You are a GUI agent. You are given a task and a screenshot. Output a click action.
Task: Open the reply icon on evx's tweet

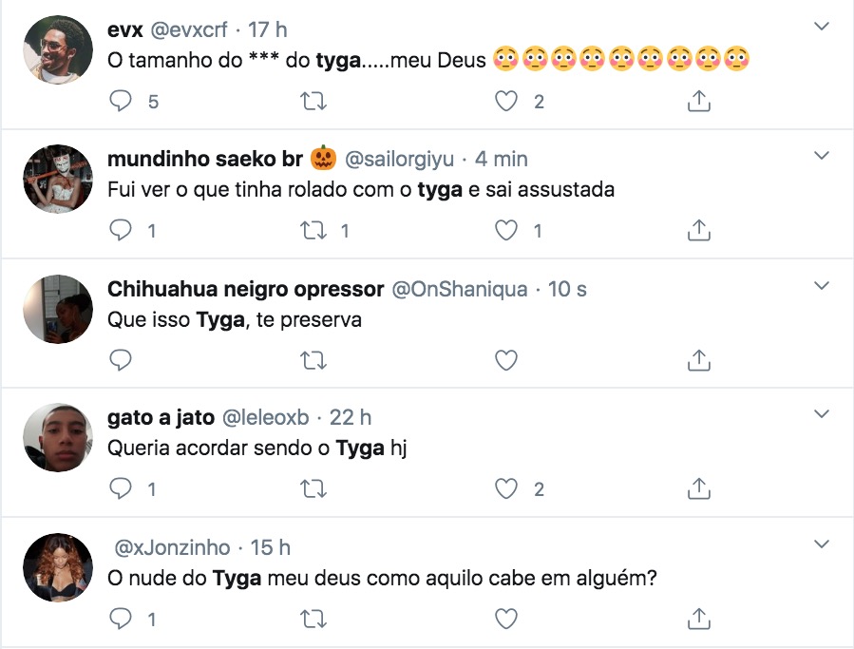point(123,100)
